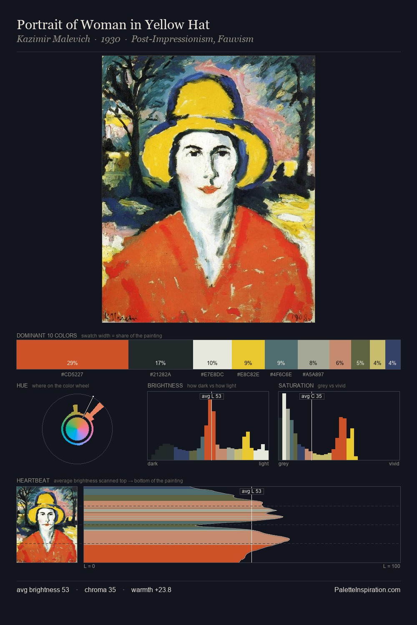Click the chroma 35 footer stat
The width and height of the screenshot is (417, 625).
[x=100, y=590]
